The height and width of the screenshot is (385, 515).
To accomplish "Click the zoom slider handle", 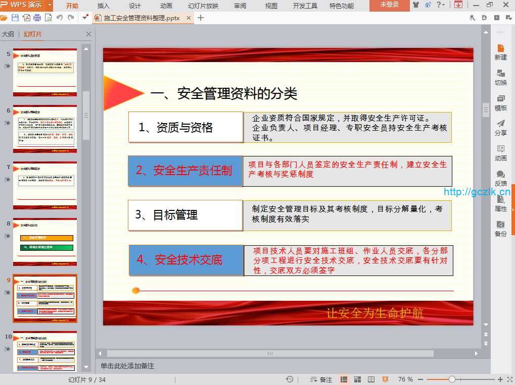I will click(452, 379).
